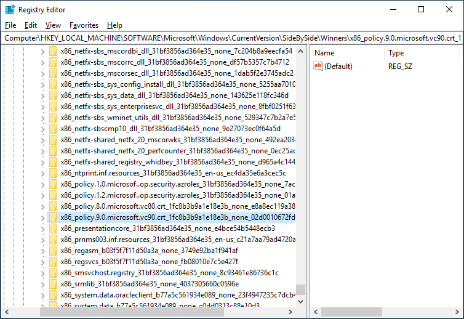Click the registry path address bar
Screen dimensions: 464x319
click(x=232, y=38)
